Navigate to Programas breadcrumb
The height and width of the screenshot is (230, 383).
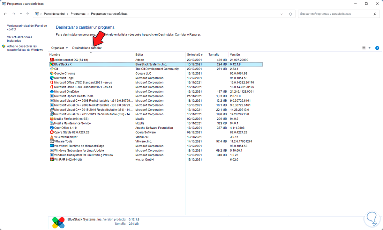(x=78, y=14)
